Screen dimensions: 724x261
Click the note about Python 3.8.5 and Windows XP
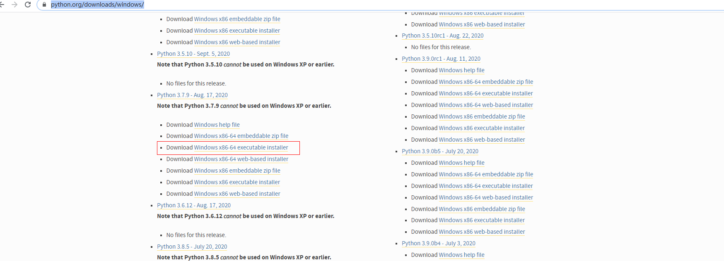[x=244, y=257]
